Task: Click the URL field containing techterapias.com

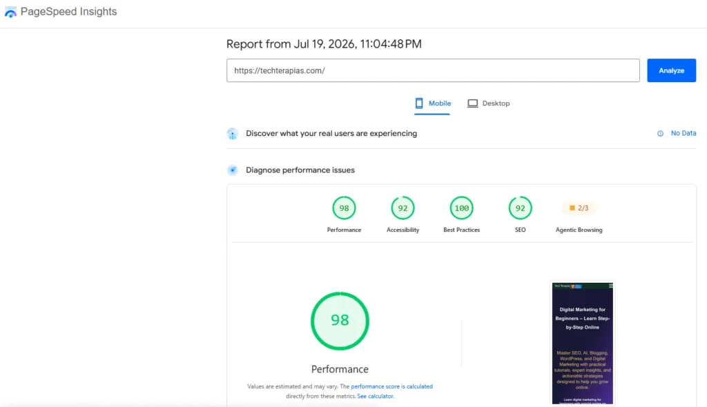Action: pyautogui.click(x=433, y=70)
